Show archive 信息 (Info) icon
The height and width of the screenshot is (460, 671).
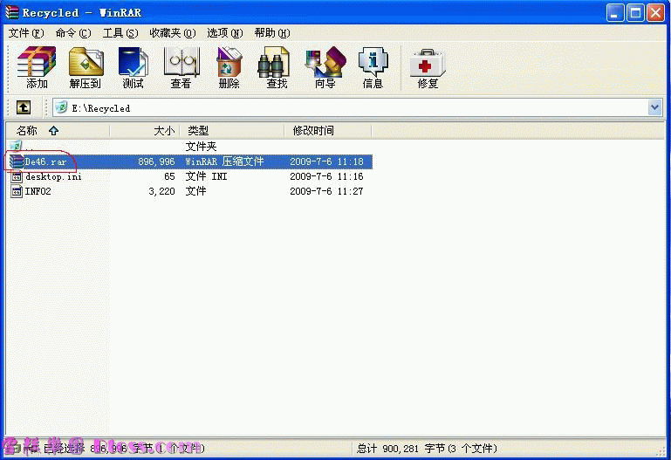point(373,62)
